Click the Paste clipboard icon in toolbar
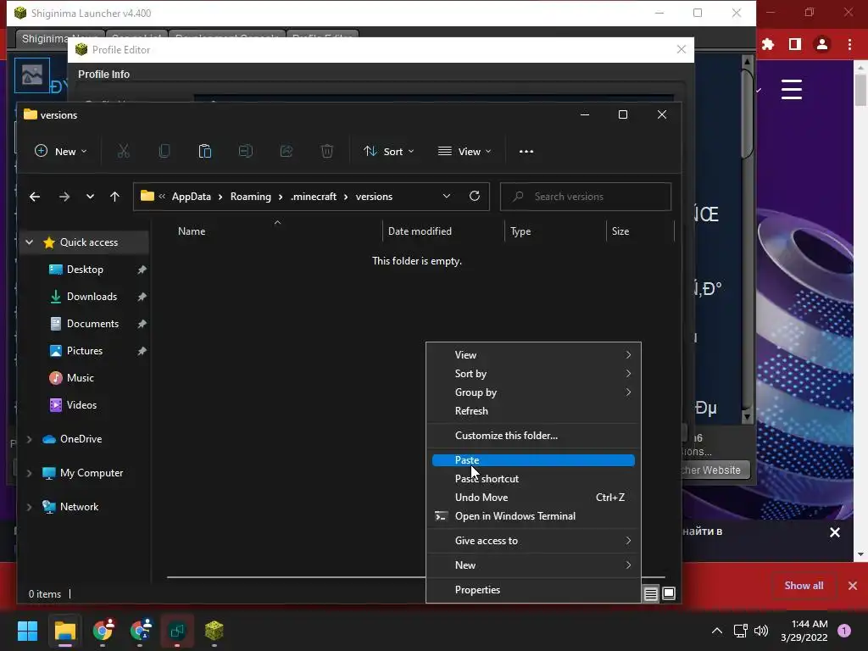Viewport: 868px width, 651px height. click(205, 151)
